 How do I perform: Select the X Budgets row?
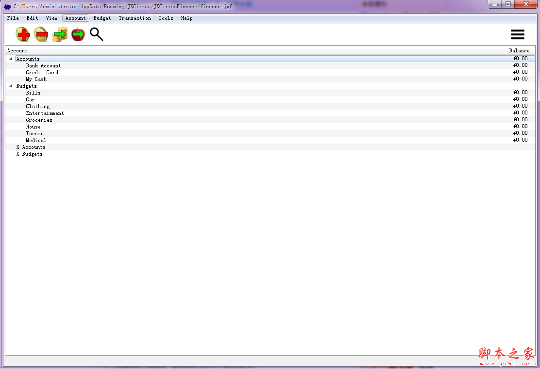click(x=270, y=154)
